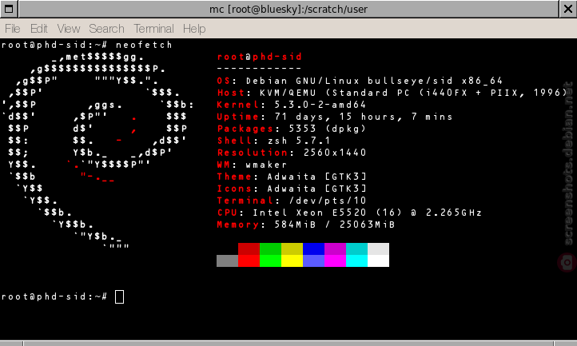Viewport: 577px width, 346px height.
Task: Click the bright magenta color block
Action: pos(335,260)
